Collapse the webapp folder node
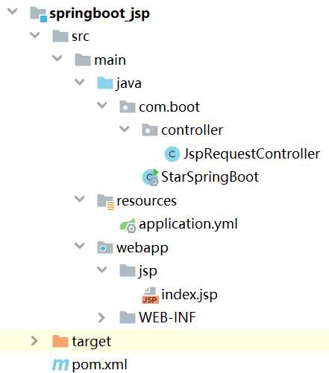Image resolution: width=329 pixels, height=373 pixels. [x=80, y=246]
